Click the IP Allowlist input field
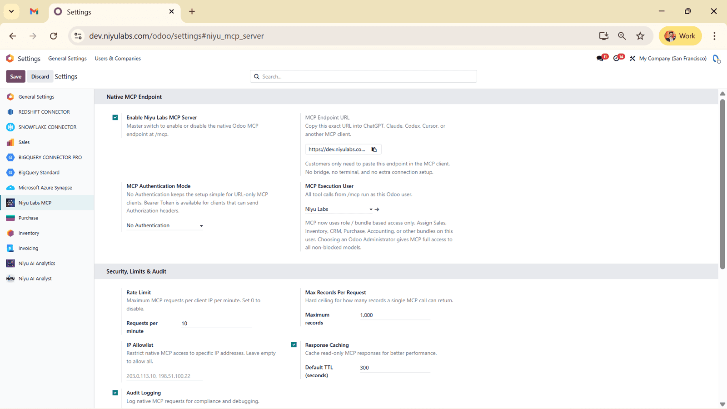This screenshot has width=727, height=409. point(164,376)
